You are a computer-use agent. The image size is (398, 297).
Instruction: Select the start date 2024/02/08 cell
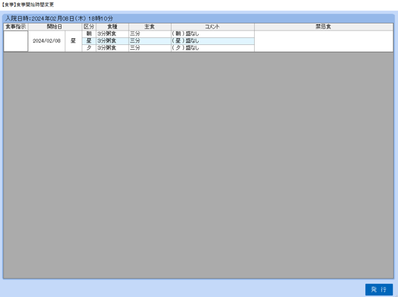click(x=46, y=41)
